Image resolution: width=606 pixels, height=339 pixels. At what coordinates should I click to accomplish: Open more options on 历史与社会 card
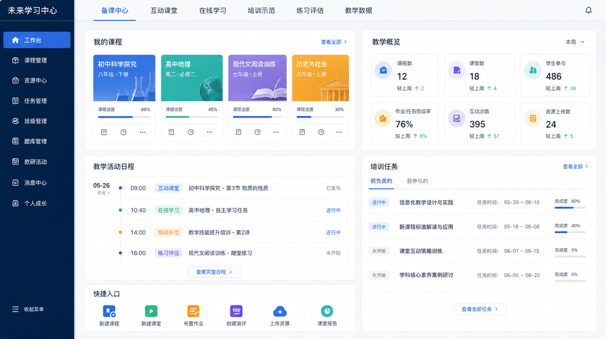coord(339,132)
